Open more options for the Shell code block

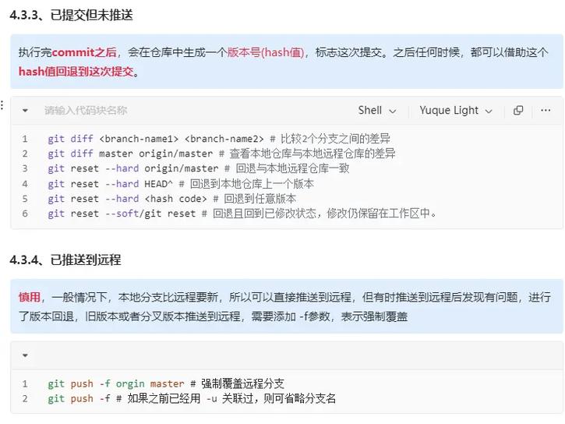[546, 110]
